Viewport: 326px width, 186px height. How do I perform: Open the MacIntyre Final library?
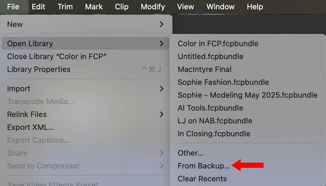click(x=204, y=69)
